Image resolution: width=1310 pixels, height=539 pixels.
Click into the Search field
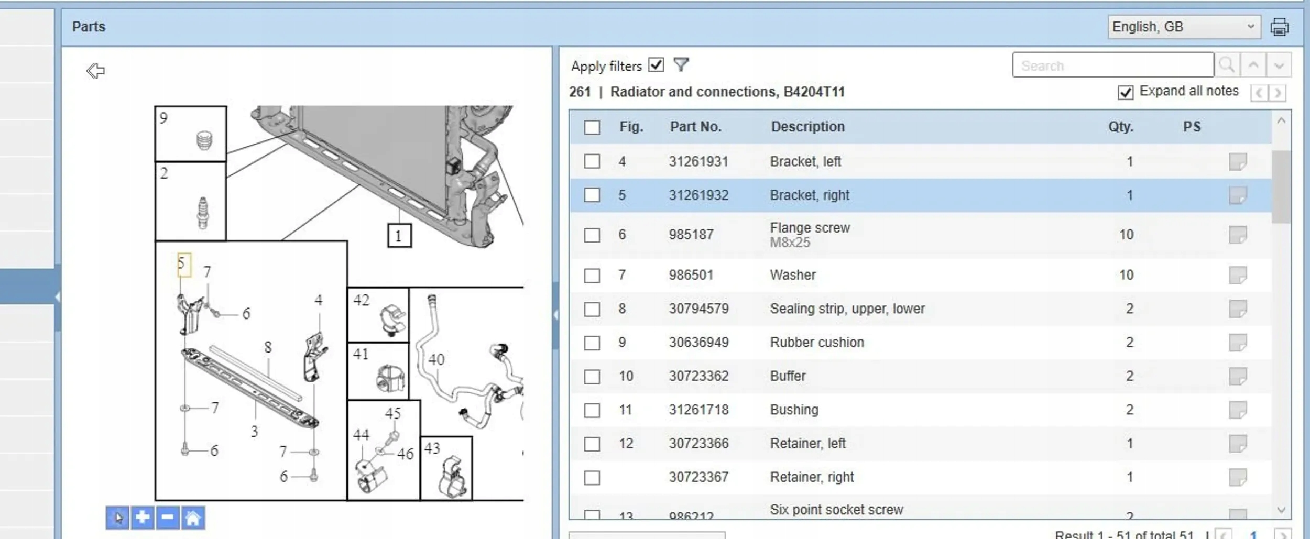(x=1113, y=65)
